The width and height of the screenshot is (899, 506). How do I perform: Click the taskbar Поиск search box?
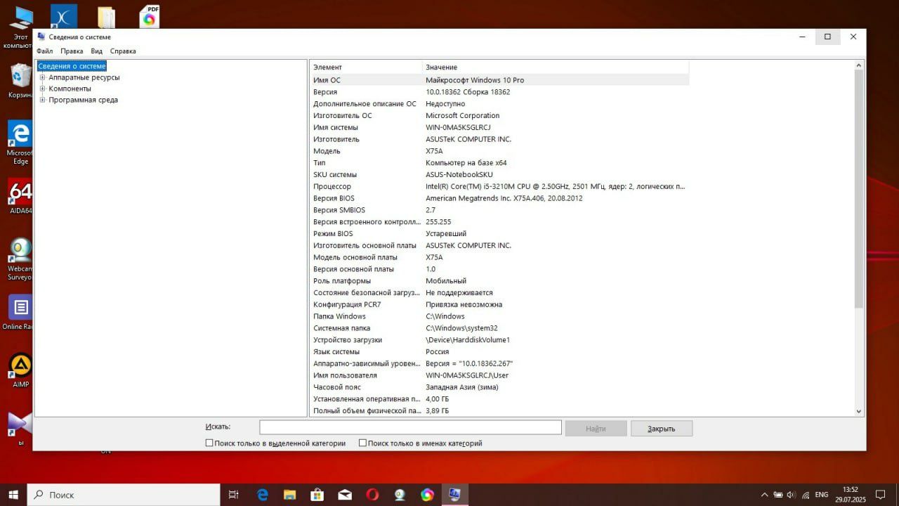(124, 495)
